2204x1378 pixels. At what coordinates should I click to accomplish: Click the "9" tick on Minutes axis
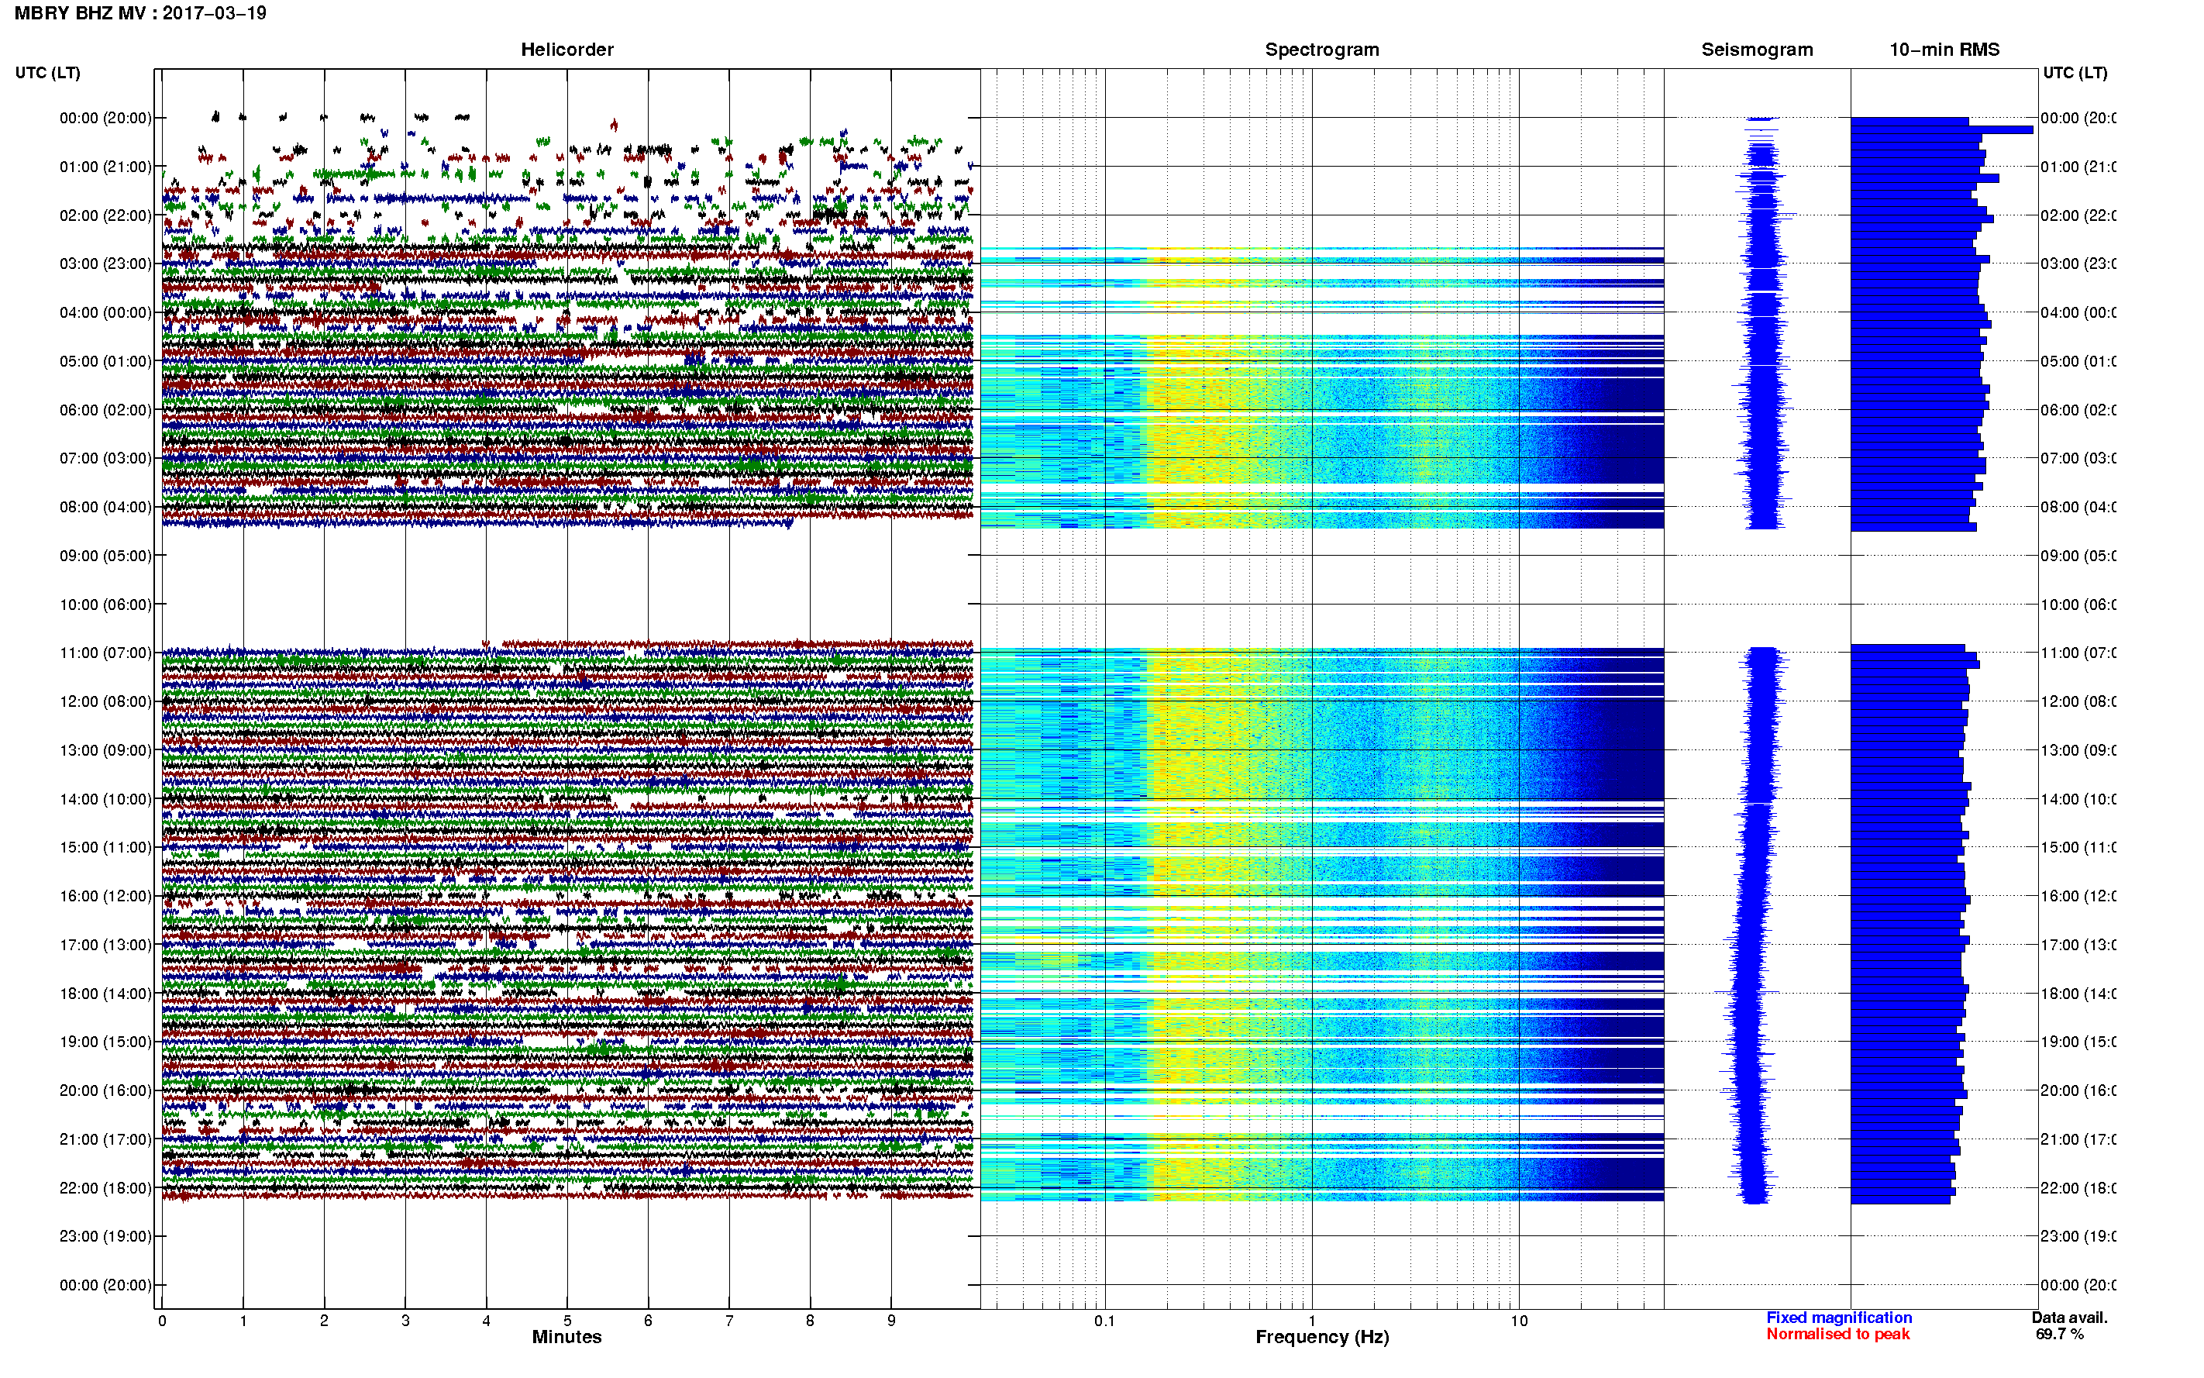891,1321
